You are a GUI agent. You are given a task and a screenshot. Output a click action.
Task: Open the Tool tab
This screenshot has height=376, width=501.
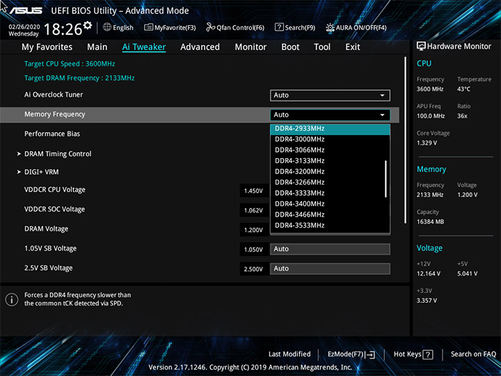[322, 47]
